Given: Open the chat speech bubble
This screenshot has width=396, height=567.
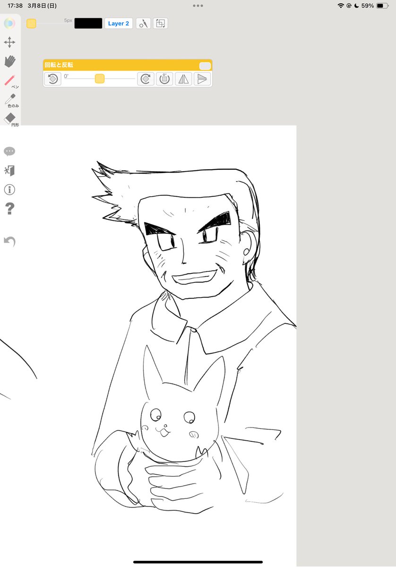Looking at the screenshot, I should coord(9,151).
